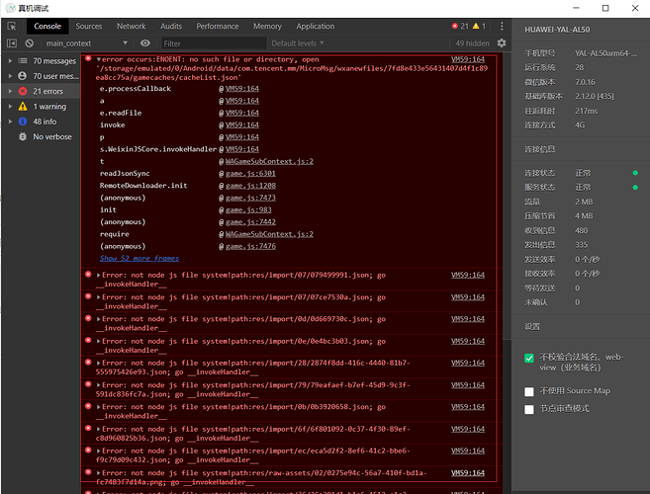650x494 pixels.
Task: Open game.js:1208 source link
Action: [250, 186]
